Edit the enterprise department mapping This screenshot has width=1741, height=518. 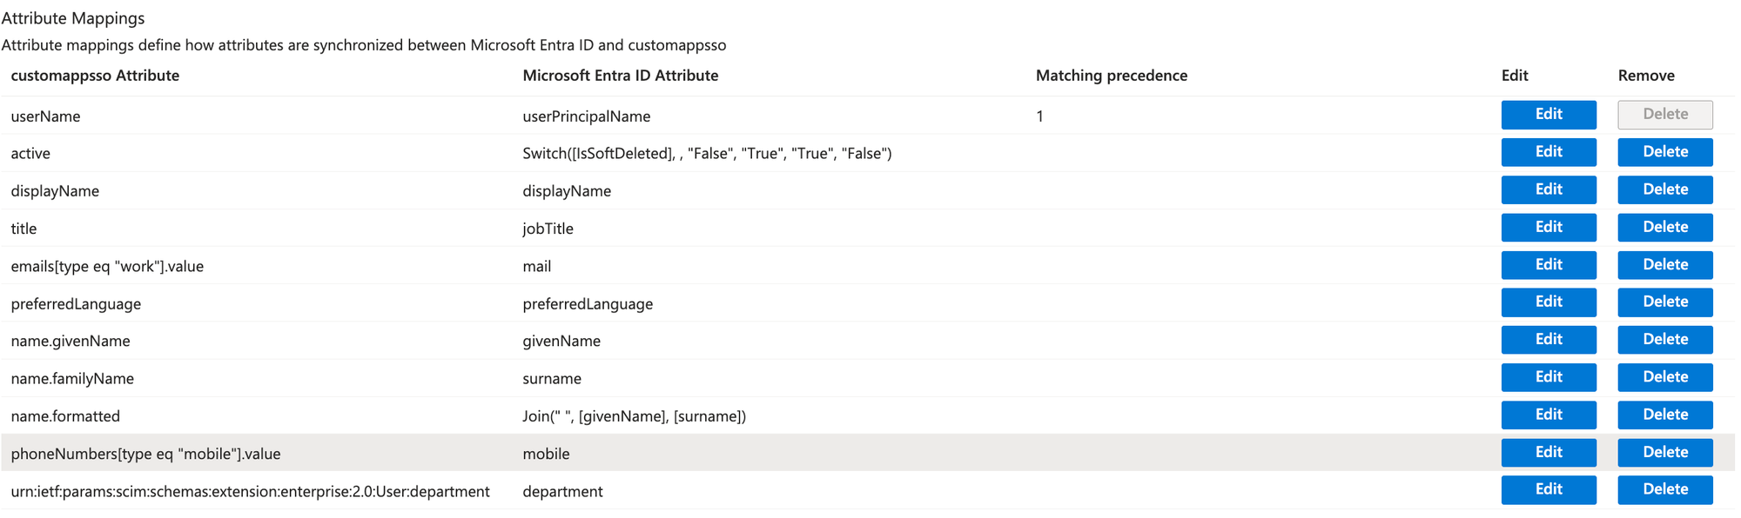click(1548, 490)
